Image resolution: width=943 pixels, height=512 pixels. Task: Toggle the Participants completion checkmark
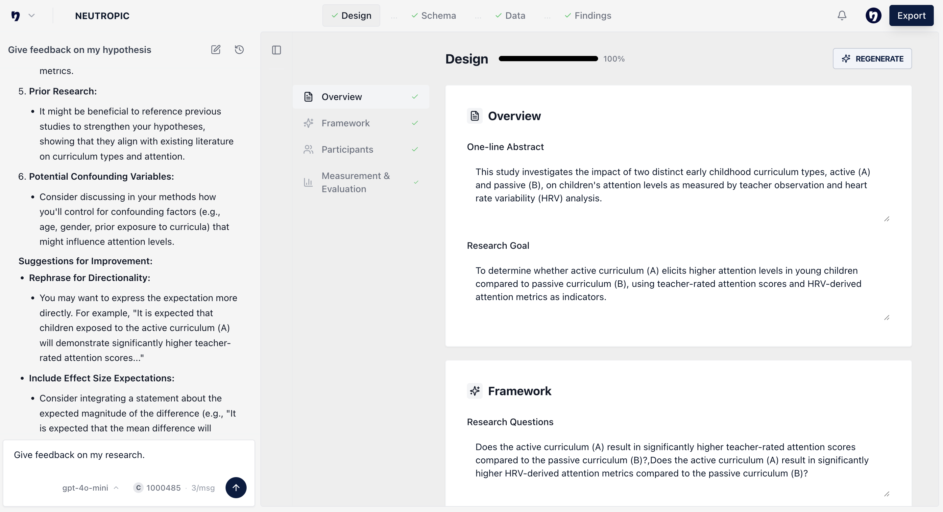point(415,149)
